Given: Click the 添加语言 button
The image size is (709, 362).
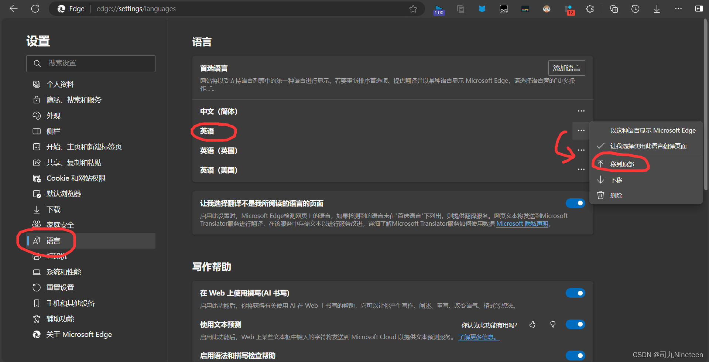Looking at the screenshot, I should coord(566,68).
